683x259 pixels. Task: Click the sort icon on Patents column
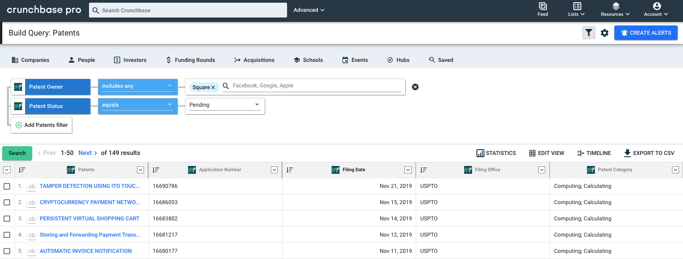click(x=22, y=170)
